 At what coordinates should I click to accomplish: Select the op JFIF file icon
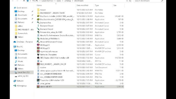tap(38, 61)
